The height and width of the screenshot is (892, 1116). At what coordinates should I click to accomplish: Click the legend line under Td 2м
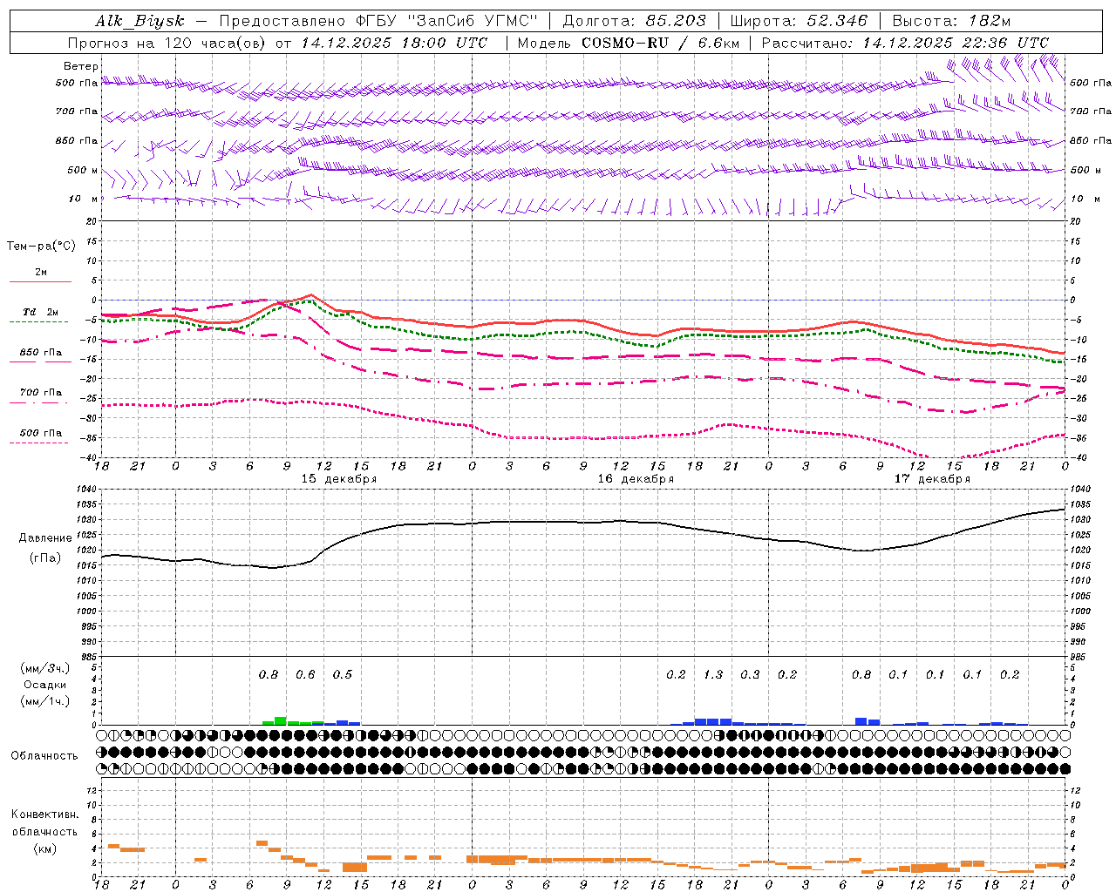point(38,322)
